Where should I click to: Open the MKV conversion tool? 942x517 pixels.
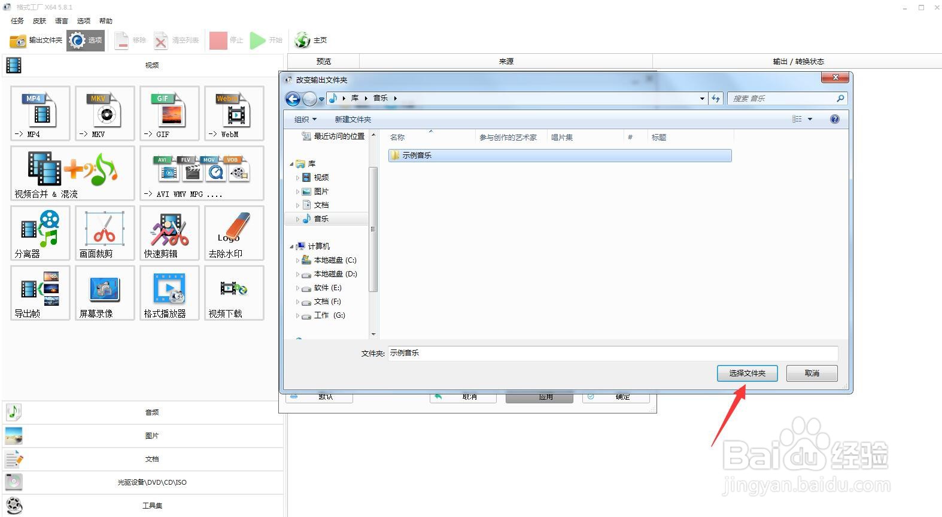point(105,113)
